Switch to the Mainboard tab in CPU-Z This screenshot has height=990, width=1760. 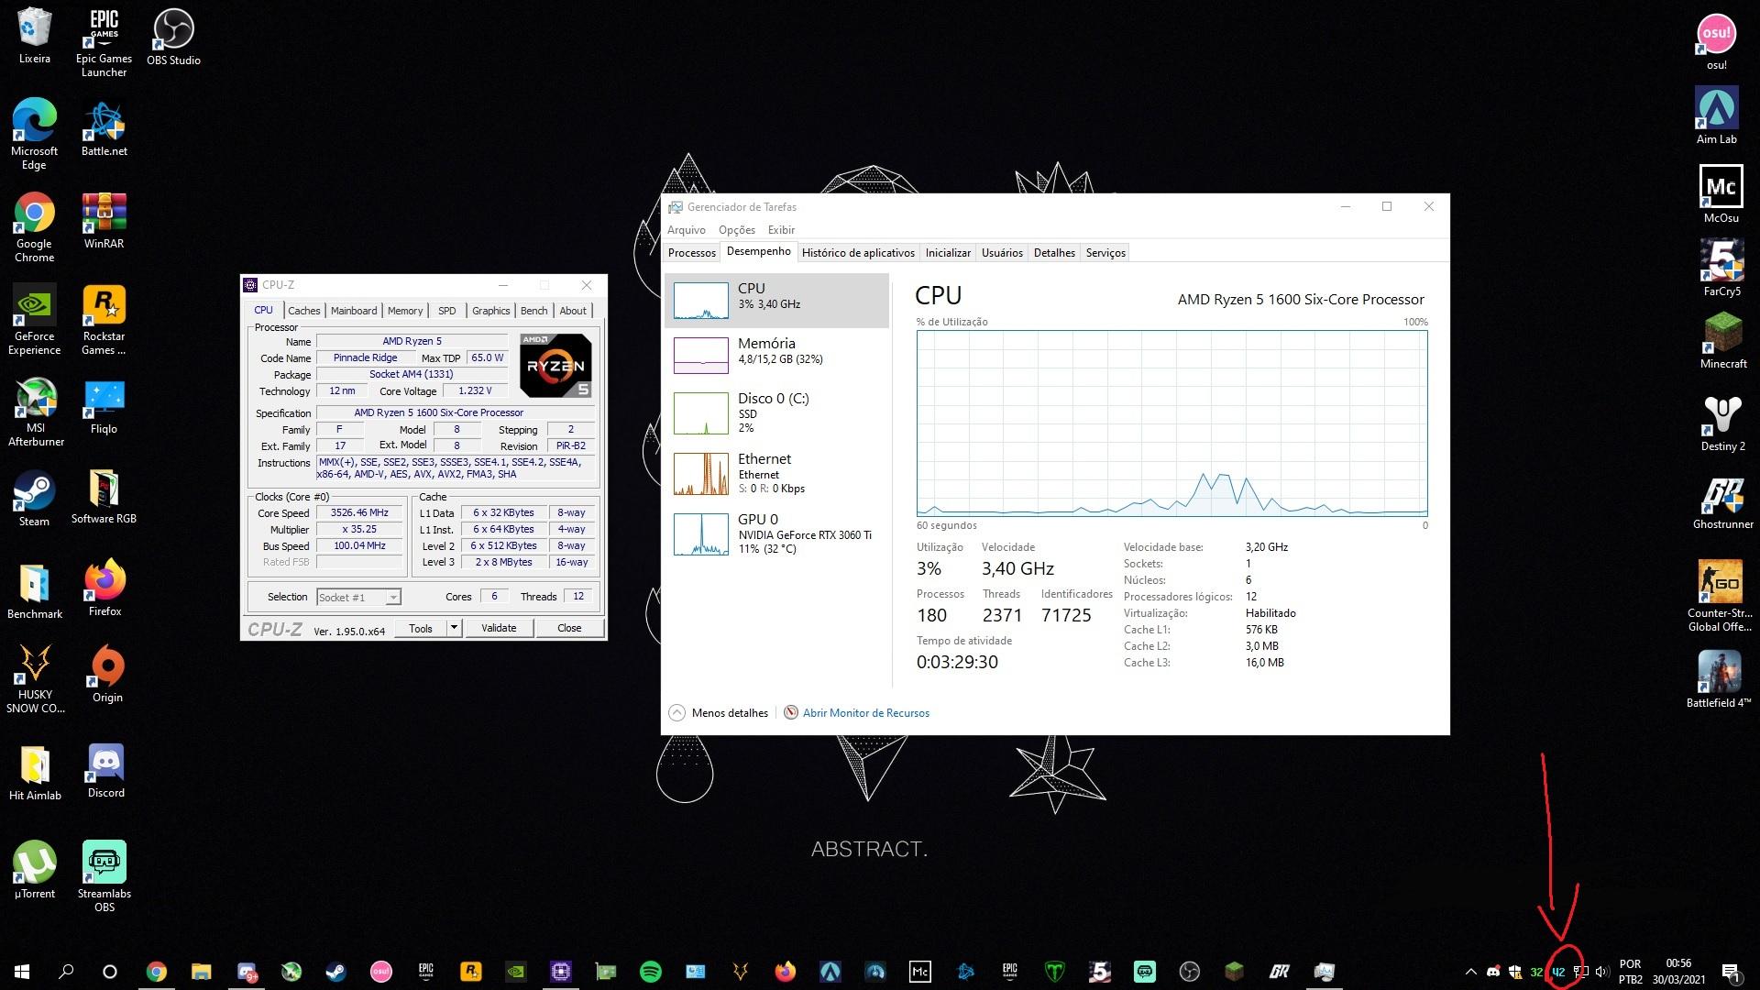tap(354, 311)
